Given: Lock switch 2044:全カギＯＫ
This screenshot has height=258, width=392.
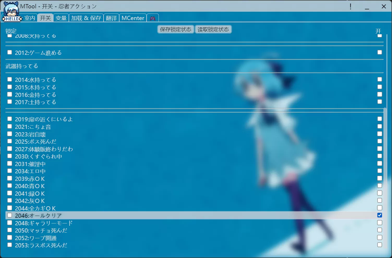Looking at the screenshot, I should click(x=10, y=208).
